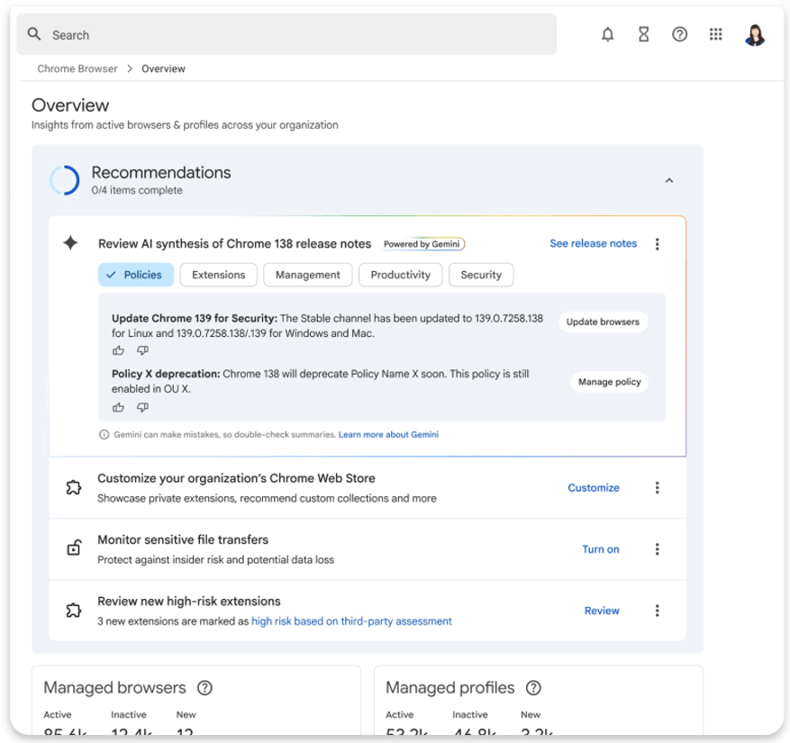Viewport: 790px width, 743px height.
Task: Open help for Managed browsers
Action: [x=204, y=687]
